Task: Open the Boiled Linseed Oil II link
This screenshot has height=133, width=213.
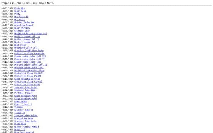Action: 26,39
